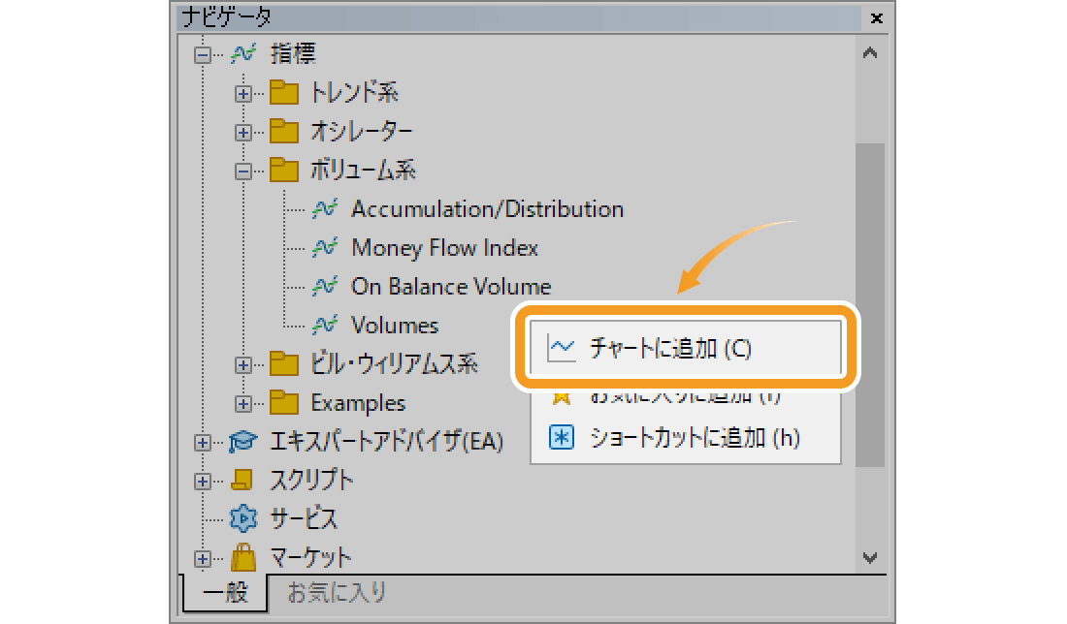Select Money Flow Index indicator
1067x624 pixels.
tap(444, 247)
